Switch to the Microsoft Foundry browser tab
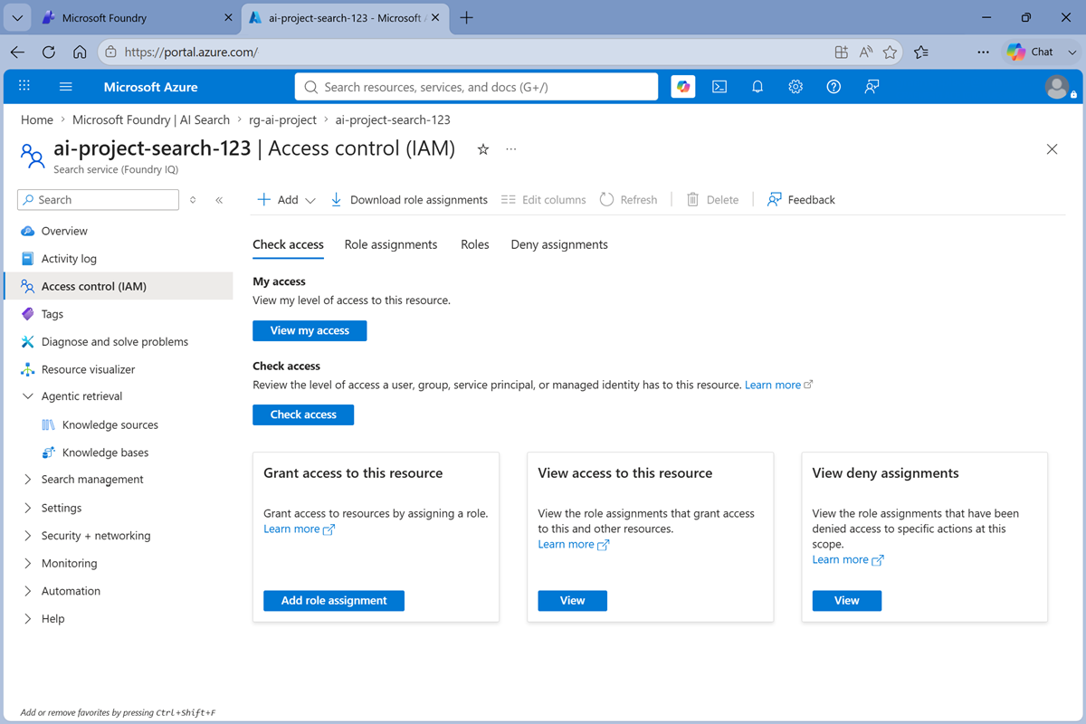Image resolution: width=1086 pixels, height=724 pixels. [x=137, y=17]
